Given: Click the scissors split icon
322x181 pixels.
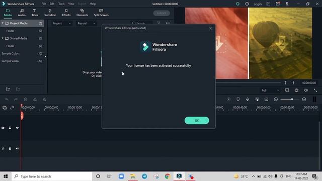Looking at the screenshot, I should (35, 100).
